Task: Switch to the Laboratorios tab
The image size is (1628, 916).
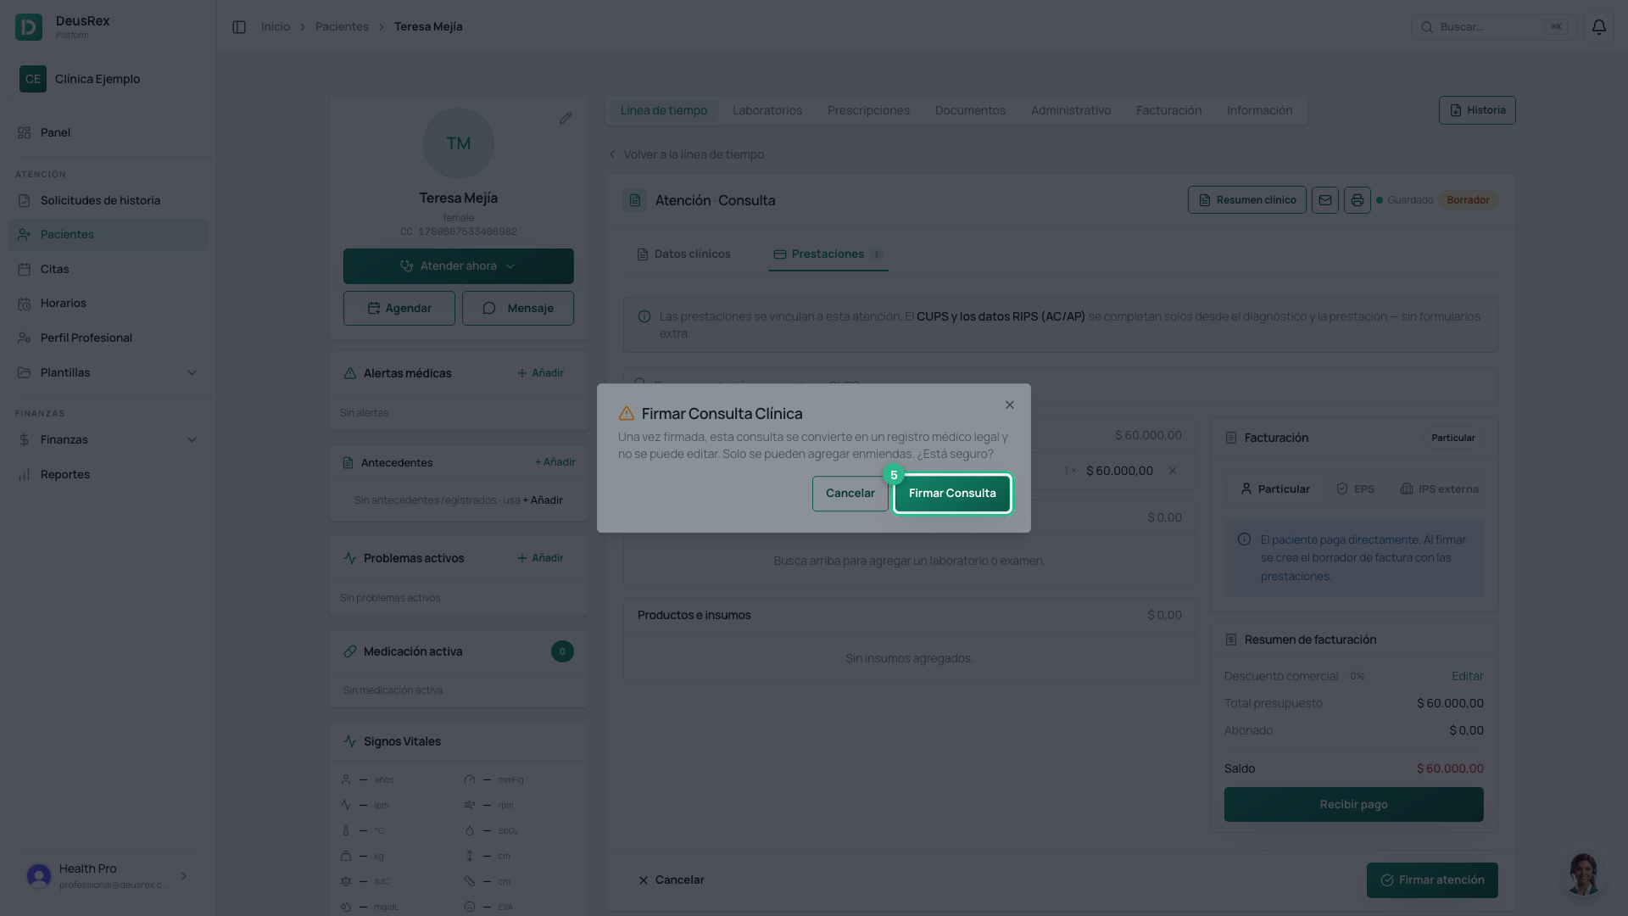Action: click(x=767, y=110)
